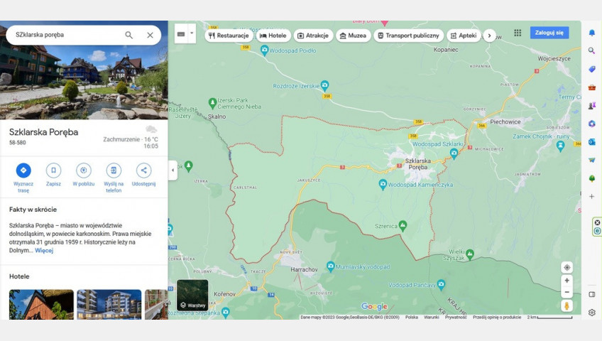Viewport: 602px width, 341px height.
Task: Click the browser sidebar notifications bell icon
Action: [x=591, y=33]
